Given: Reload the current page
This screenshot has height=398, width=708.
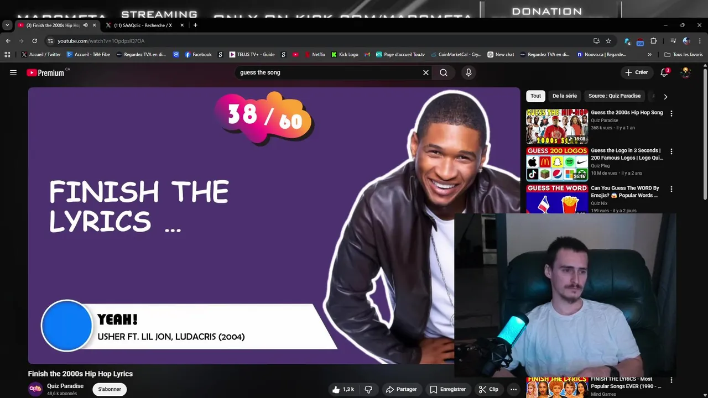Looking at the screenshot, I should [34, 40].
